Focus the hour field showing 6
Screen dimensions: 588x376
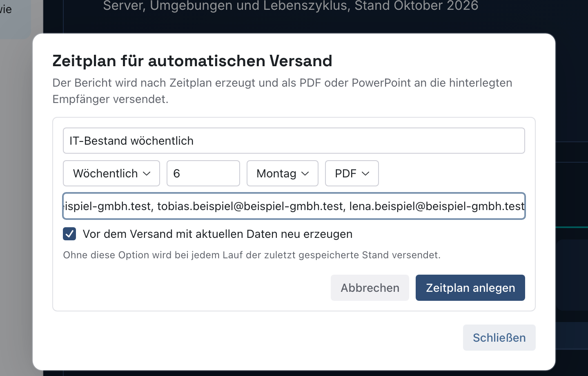click(x=203, y=173)
